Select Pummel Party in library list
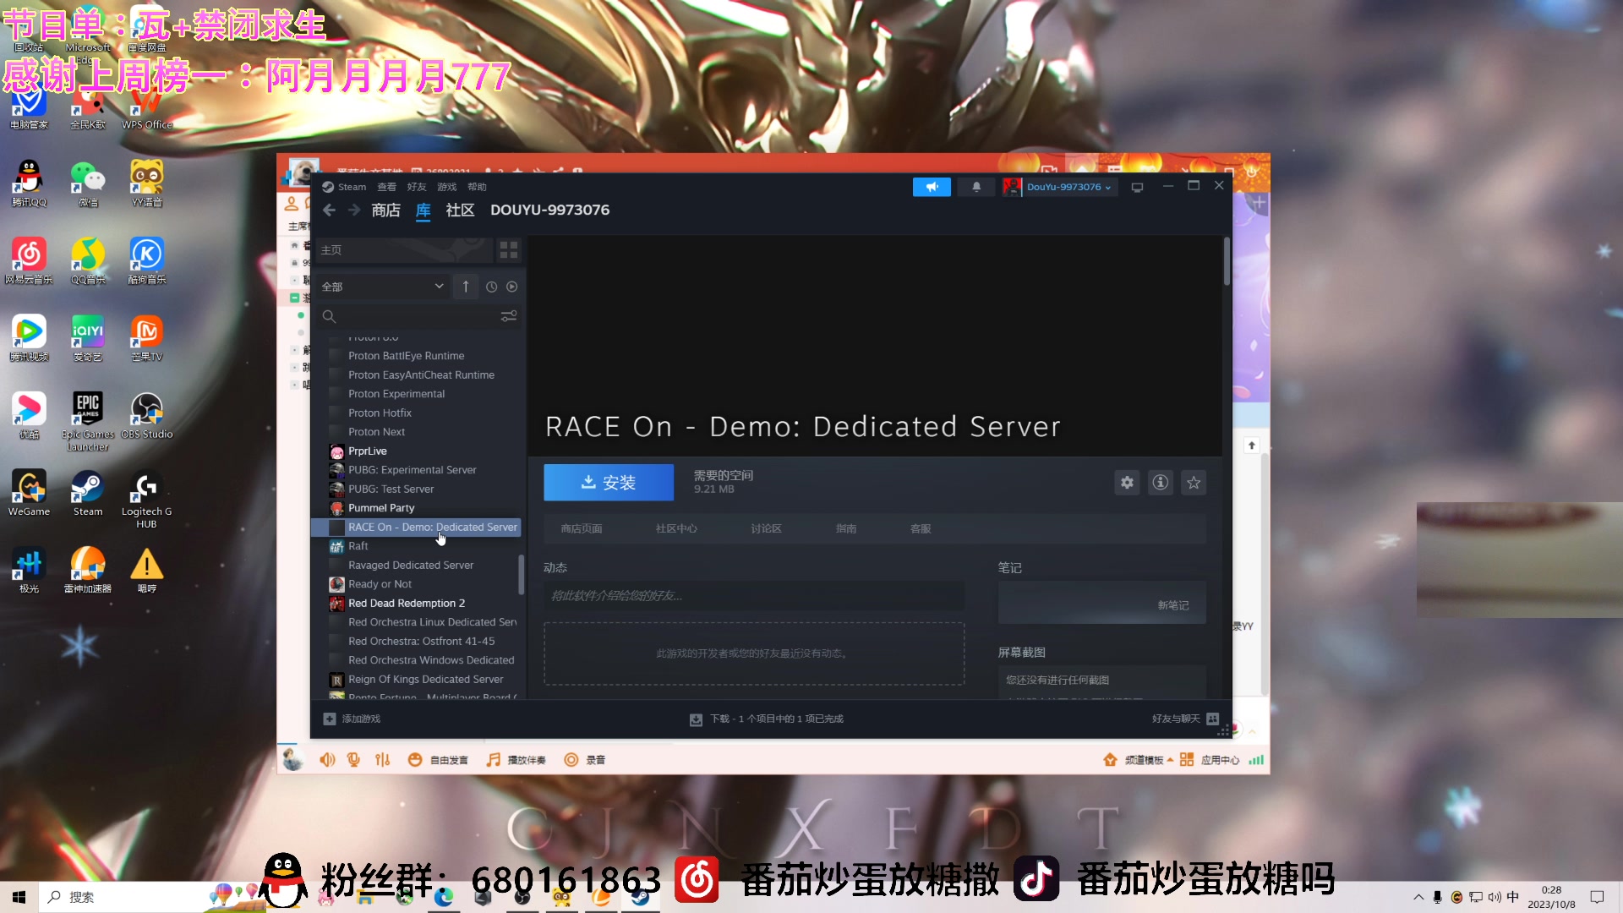 [x=381, y=507]
